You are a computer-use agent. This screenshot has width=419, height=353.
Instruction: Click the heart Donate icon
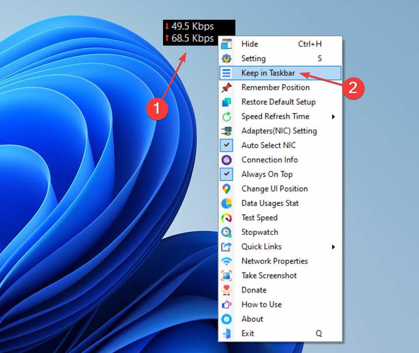tap(226, 290)
